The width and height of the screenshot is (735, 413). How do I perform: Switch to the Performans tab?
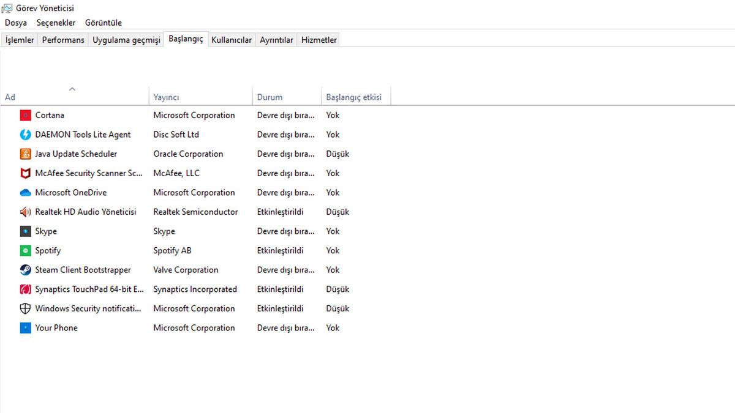click(62, 39)
